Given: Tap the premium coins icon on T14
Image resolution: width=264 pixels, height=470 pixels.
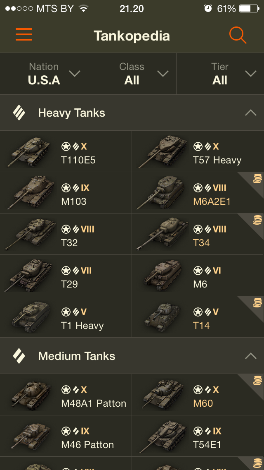Looking at the screenshot, I should point(257,303).
